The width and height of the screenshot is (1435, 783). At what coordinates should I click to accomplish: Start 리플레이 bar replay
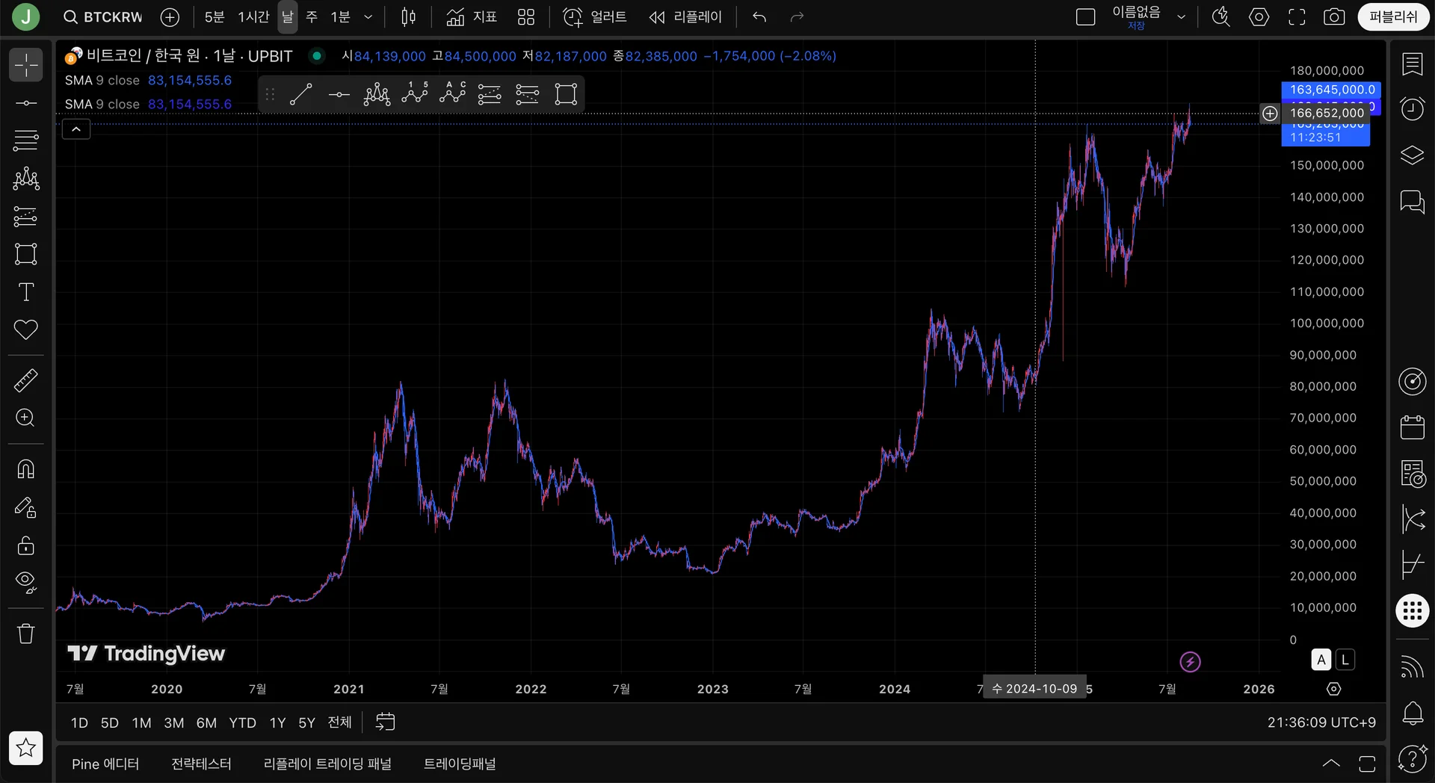click(685, 17)
